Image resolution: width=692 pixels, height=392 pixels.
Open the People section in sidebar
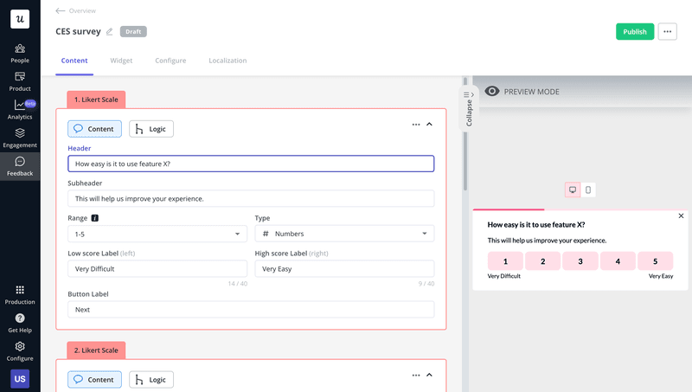(20, 53)
